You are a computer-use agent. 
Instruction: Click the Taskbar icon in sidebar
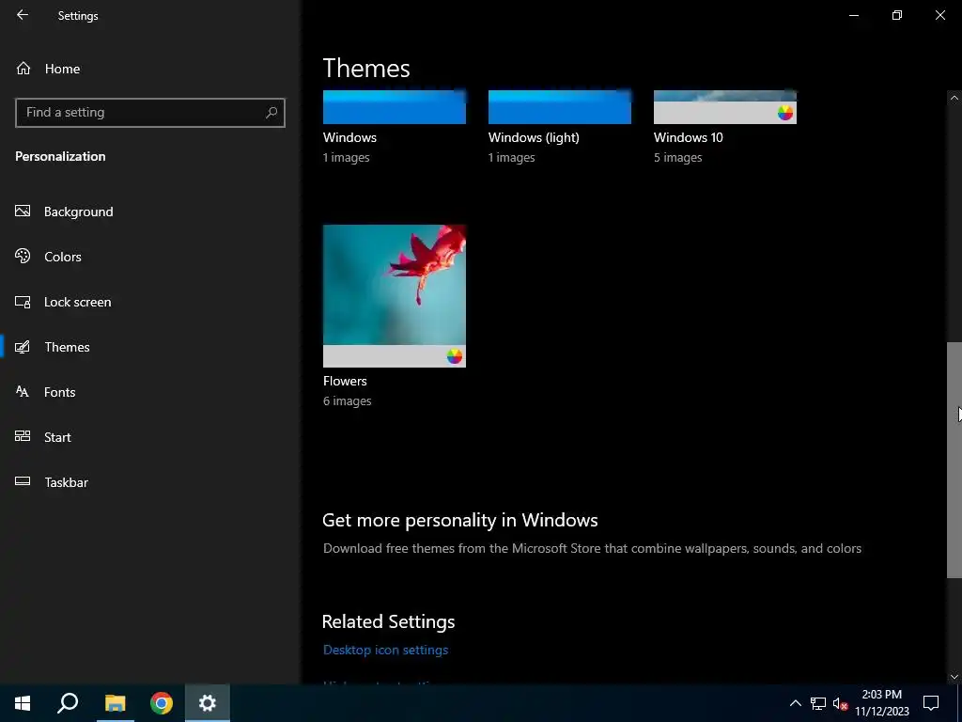[23, 481]
